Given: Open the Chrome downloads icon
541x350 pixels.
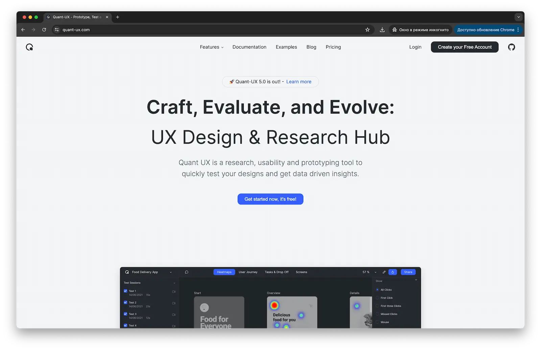Looking at the screenshot, I should pyautogui.click(x=382, y=30).
